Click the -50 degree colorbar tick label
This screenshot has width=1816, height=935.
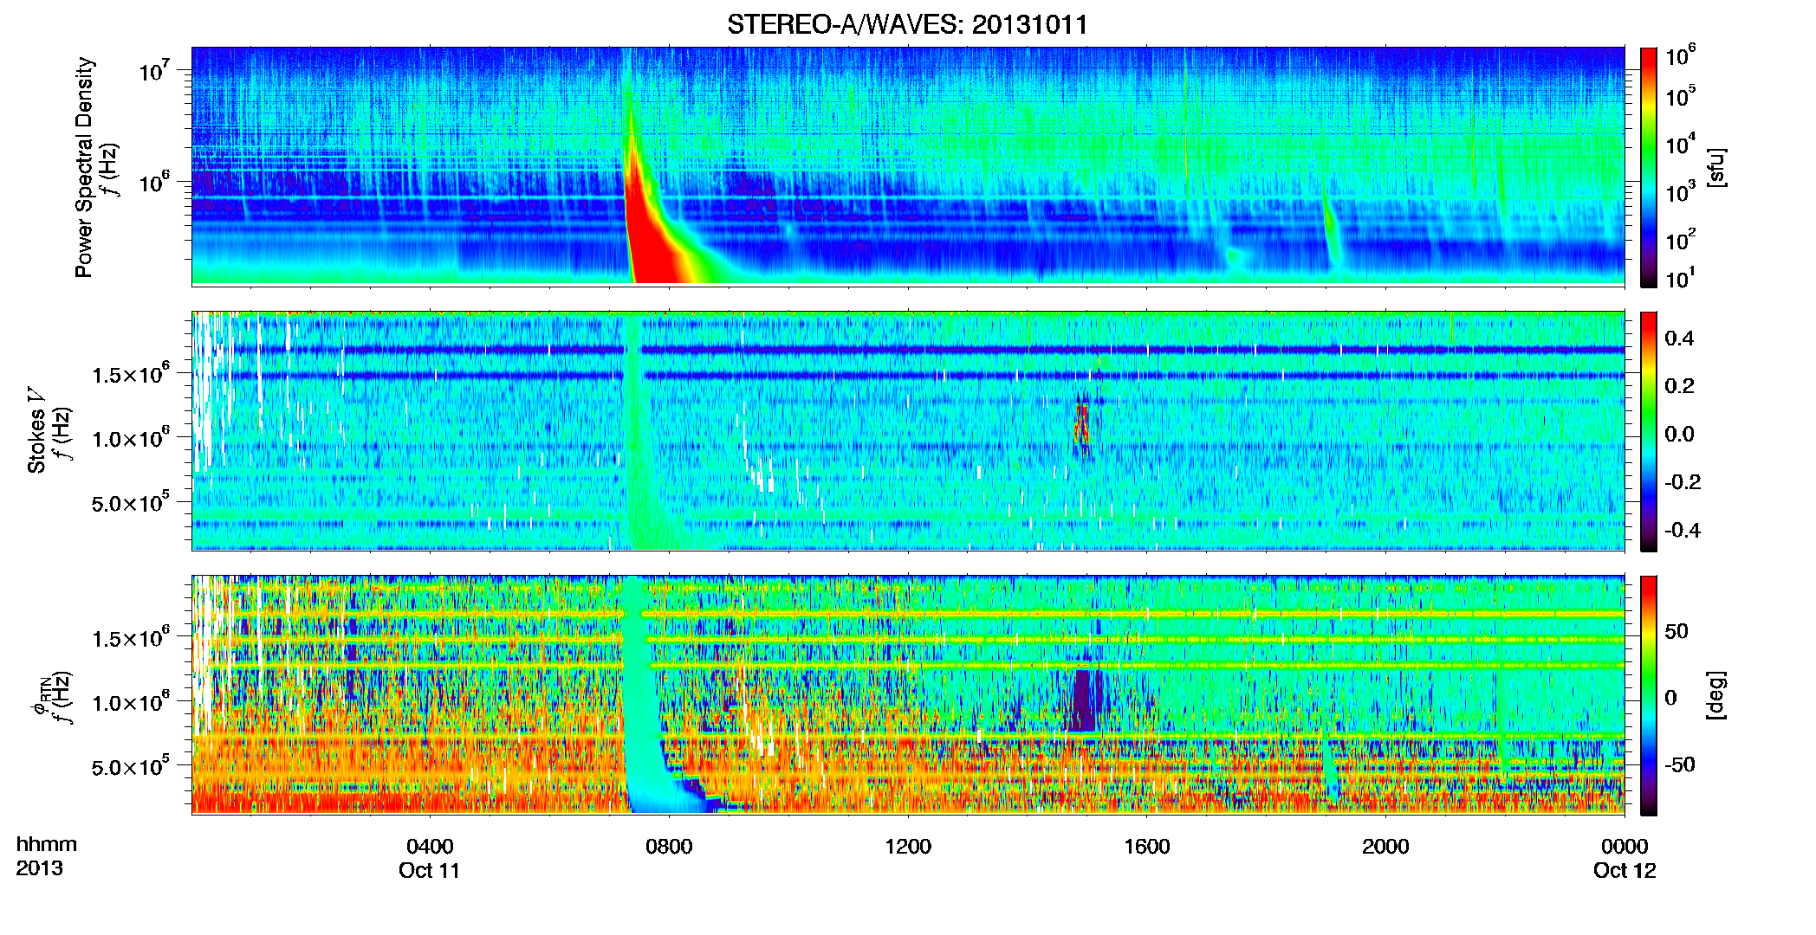[x=1680, y=764]
